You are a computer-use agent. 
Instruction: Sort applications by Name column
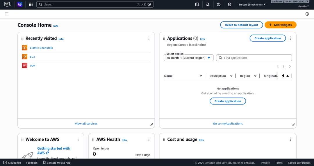(201, 76)
